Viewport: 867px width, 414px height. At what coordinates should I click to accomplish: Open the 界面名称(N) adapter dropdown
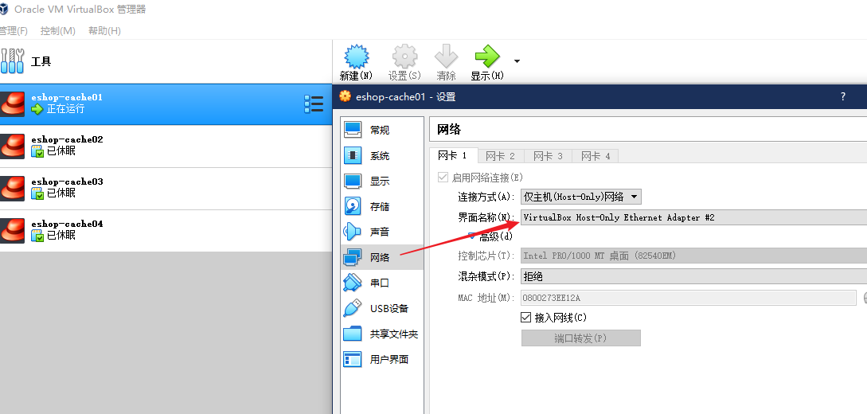pos(693,218)
